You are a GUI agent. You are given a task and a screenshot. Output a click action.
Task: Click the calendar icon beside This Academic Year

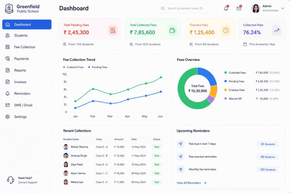point(245,44)
